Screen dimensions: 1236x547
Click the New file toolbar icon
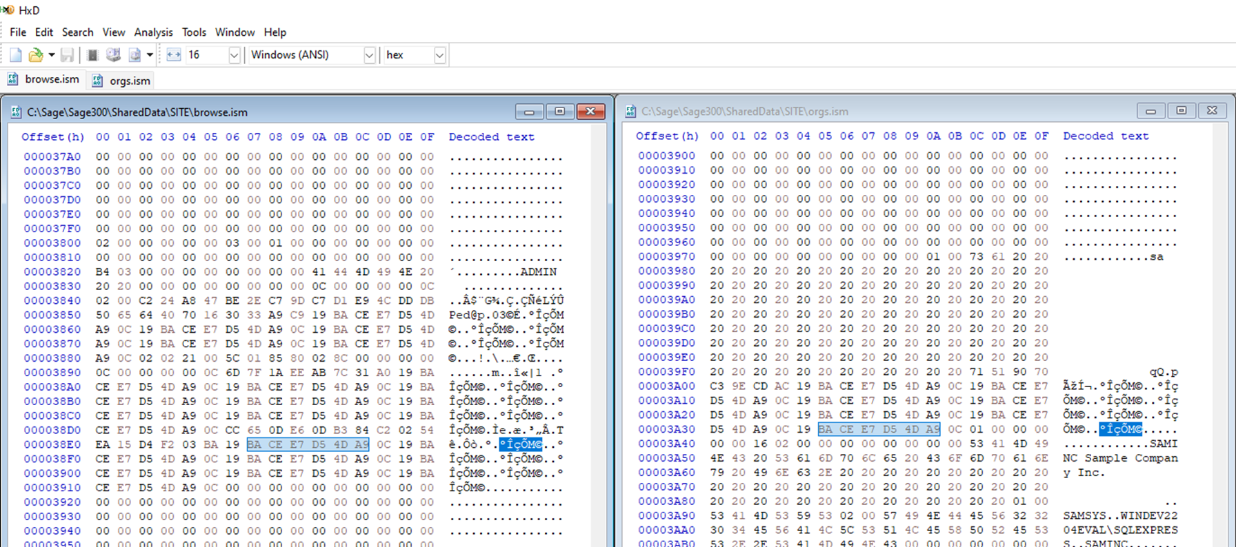(x=15, y=55)
